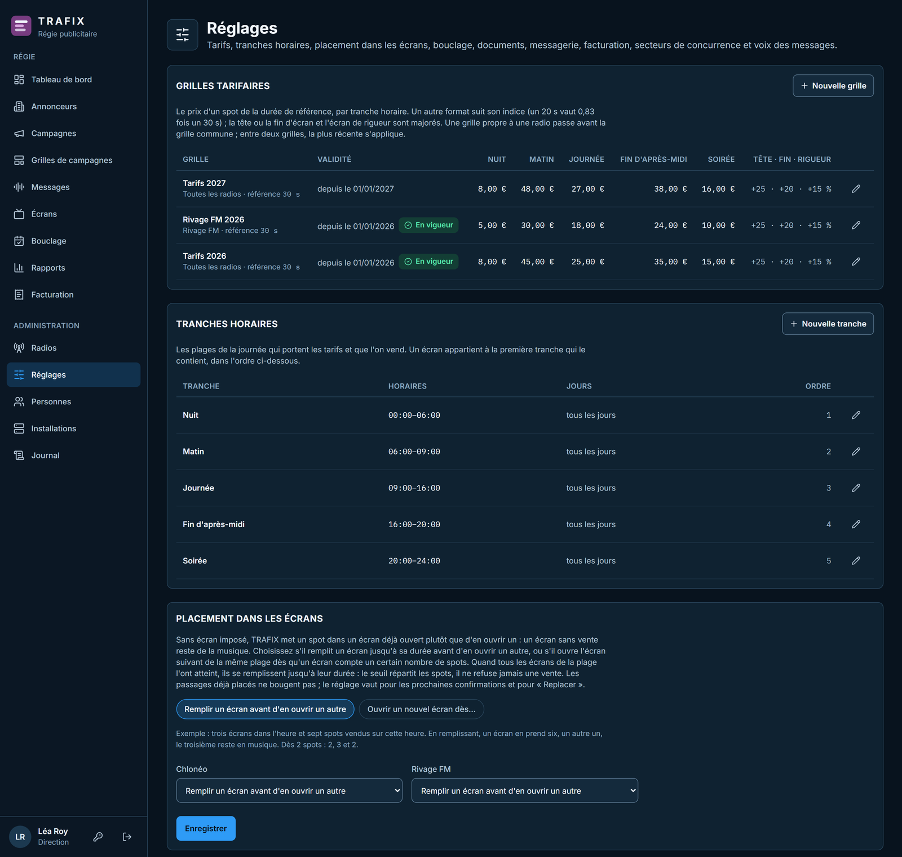902x857 pixels.
Task: Edit the Tarifs 2027 grid pencil icon
Action: (856, 189)
